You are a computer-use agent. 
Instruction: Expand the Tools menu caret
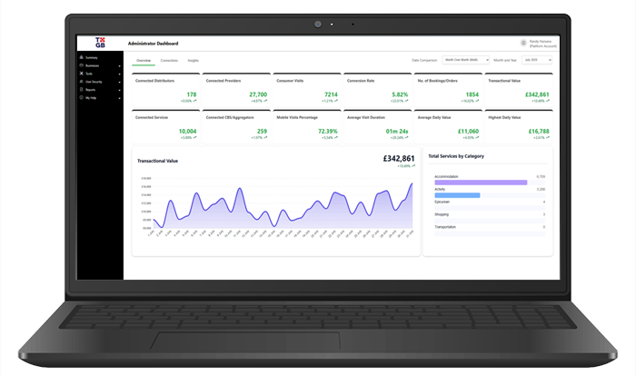[x=119, y=74]
